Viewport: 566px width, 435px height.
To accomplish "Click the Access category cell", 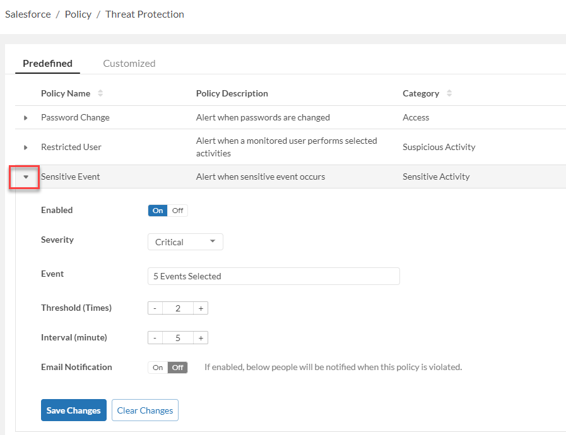I will [416, 118].
